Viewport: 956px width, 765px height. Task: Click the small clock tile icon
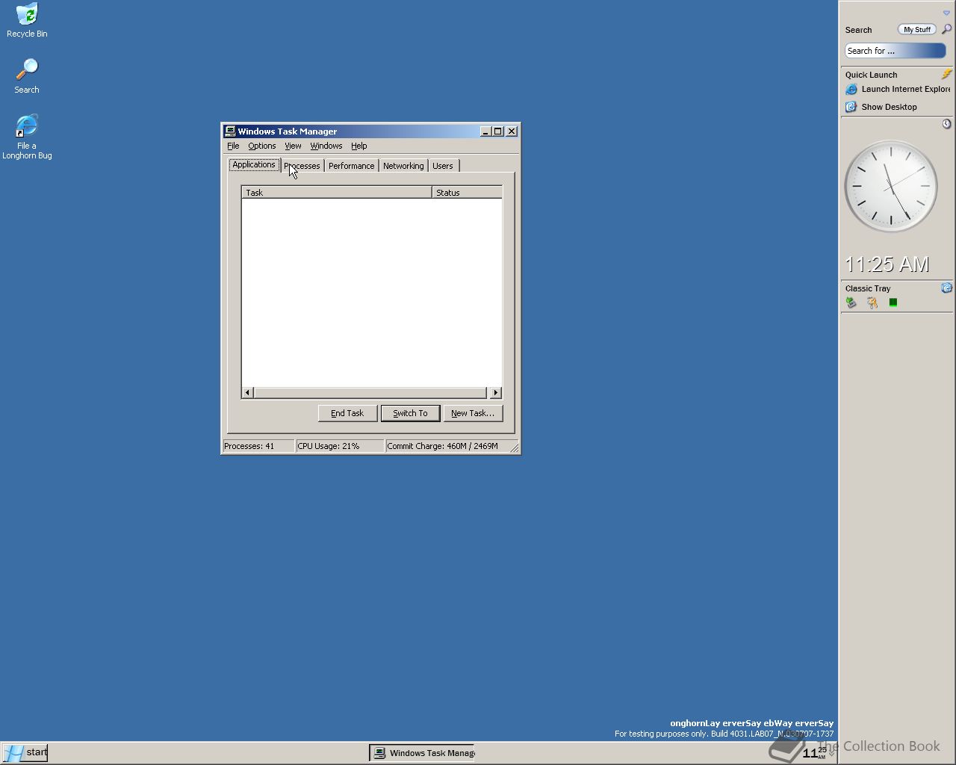point(946,124)
